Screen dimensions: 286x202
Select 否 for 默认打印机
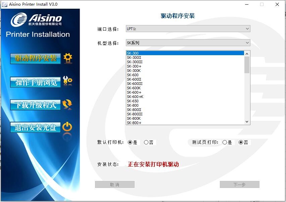click(145, 142)
